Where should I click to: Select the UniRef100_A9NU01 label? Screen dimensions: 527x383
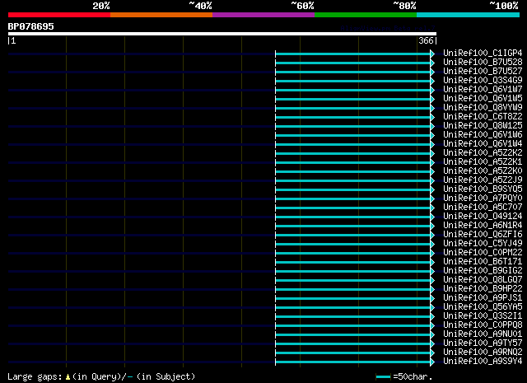coord(483,334)
